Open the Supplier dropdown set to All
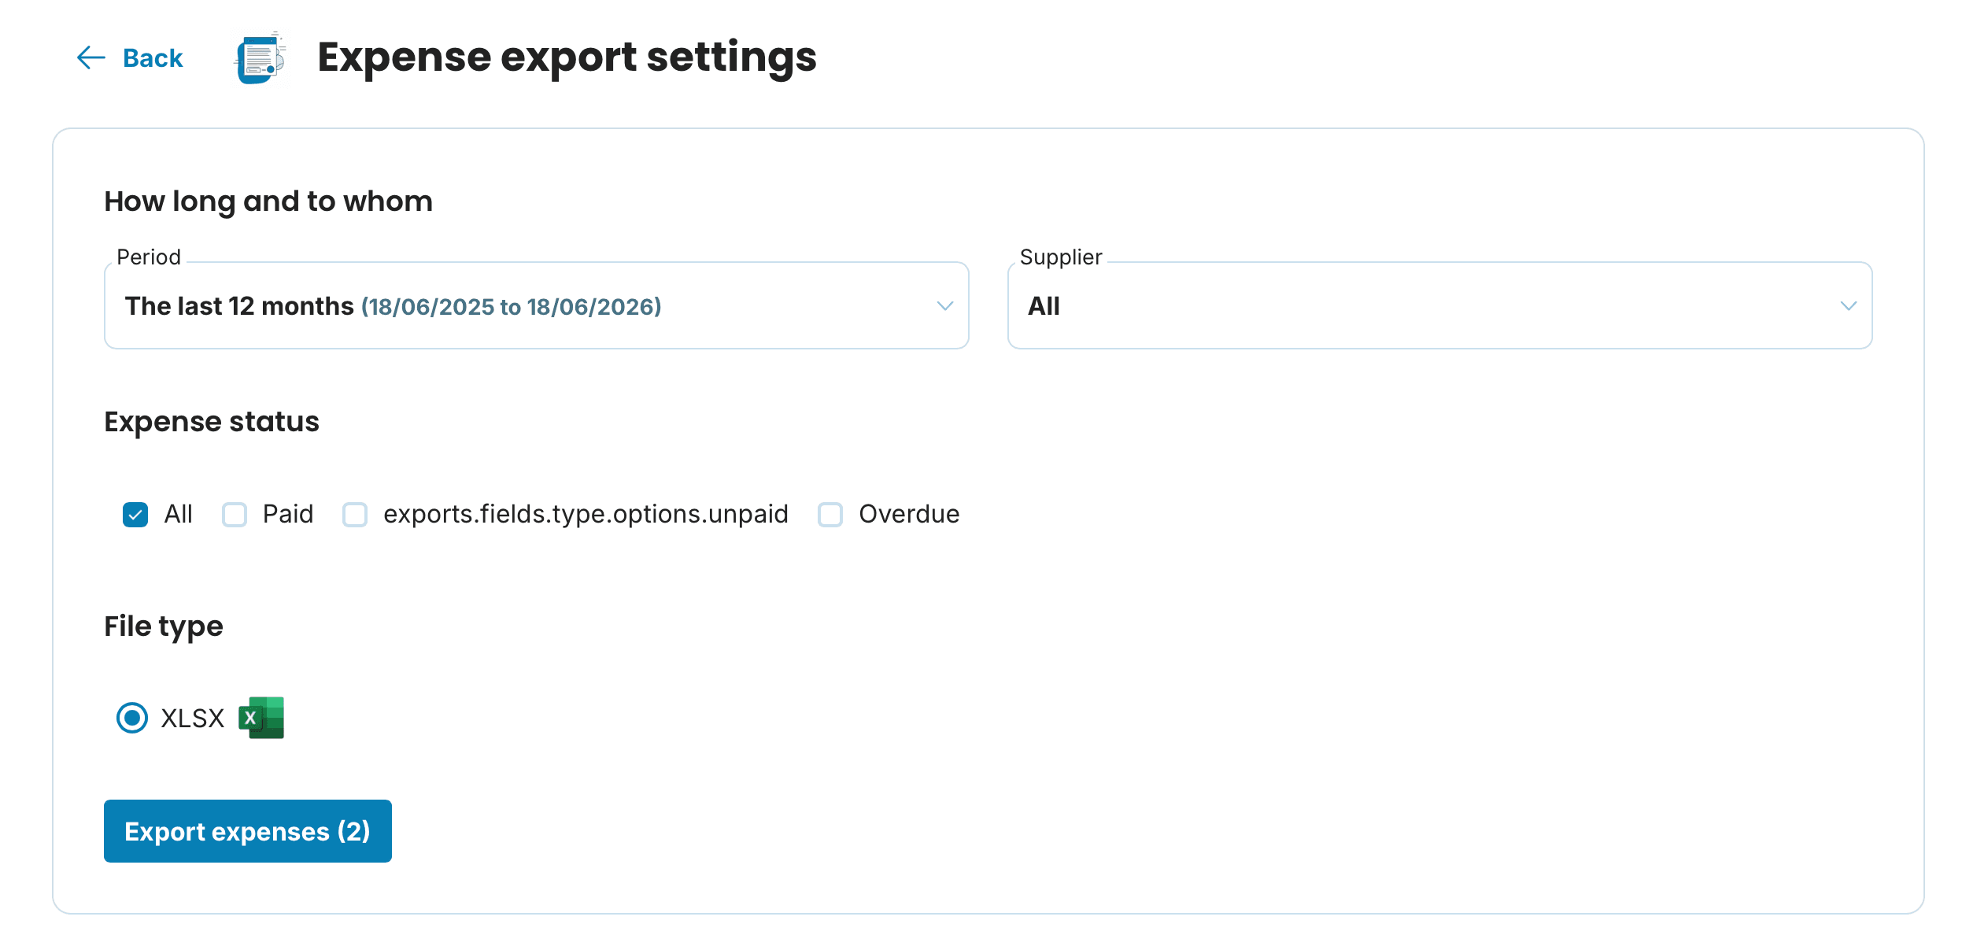 (x=1439, y=305)
